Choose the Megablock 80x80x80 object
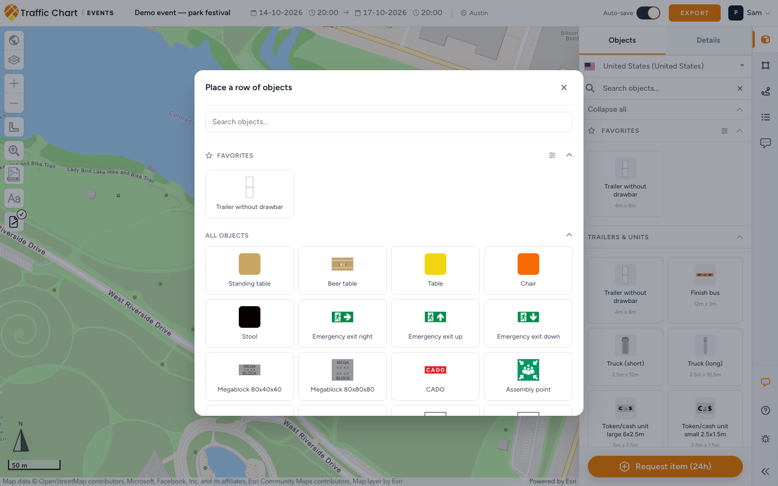The image size is (778, 486). (x=343, y=376)
